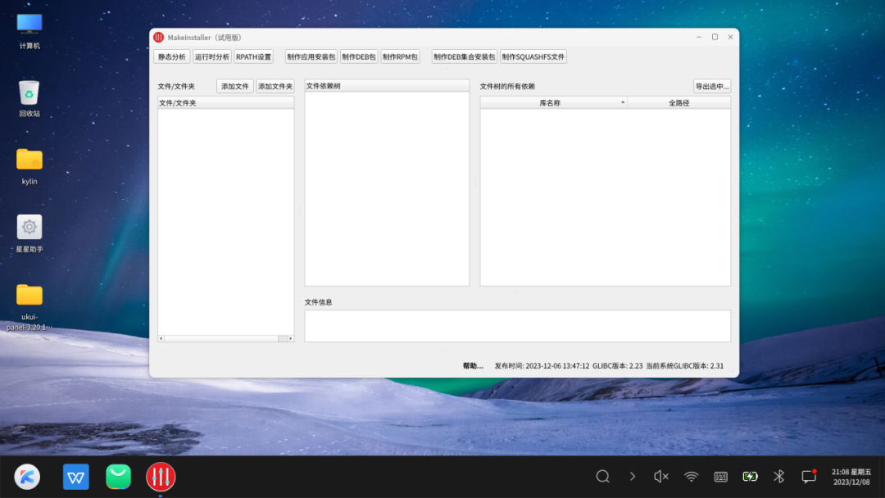
Task: Unmute the speaker volume tray icon
Action: click(x=661, y=476)
